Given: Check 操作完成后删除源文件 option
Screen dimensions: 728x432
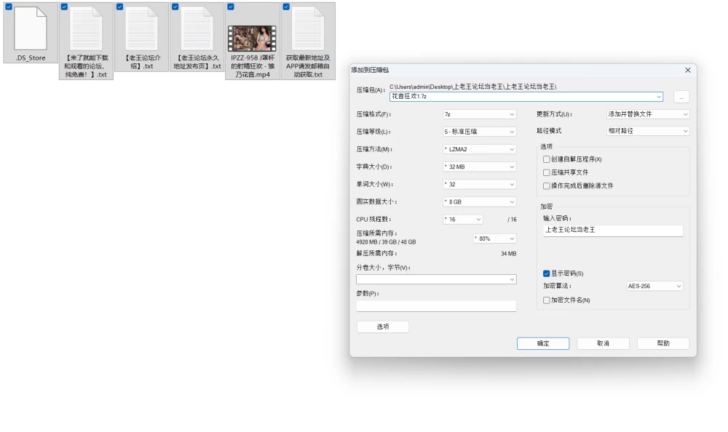Looking at the screenshot, I should click(x=547, y=185).
